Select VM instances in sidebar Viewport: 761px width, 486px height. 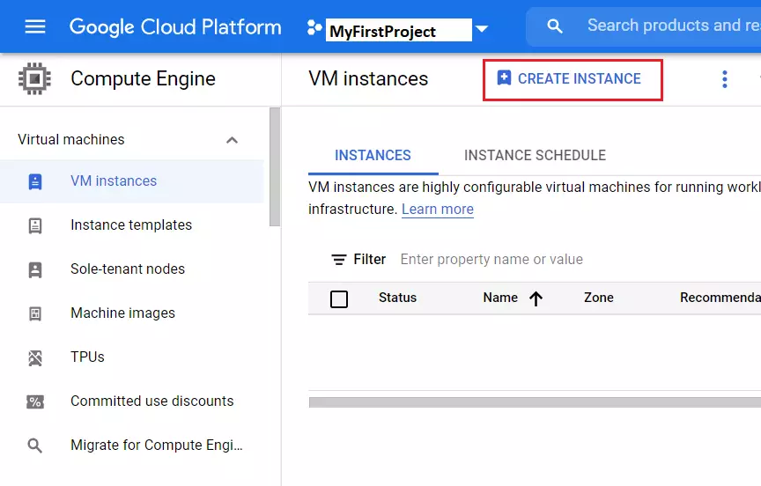click(132, 180)
